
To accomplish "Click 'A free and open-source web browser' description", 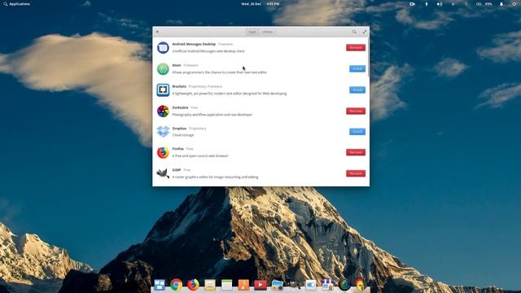I will [x=200, y=155].
